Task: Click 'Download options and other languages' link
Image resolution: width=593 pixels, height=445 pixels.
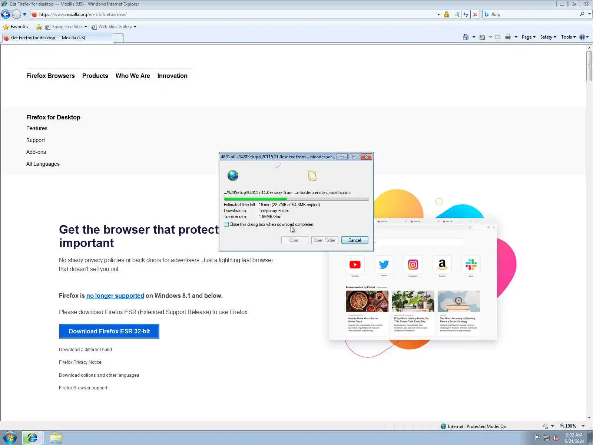Action: coord(99,375)
